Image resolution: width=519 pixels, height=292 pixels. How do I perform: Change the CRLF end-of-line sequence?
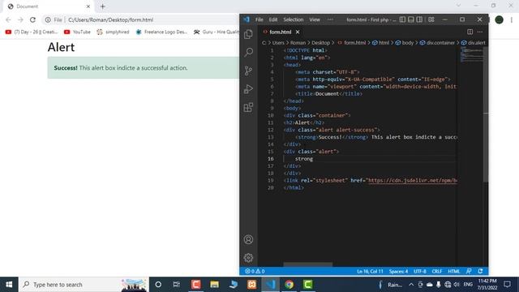(437, 271)
